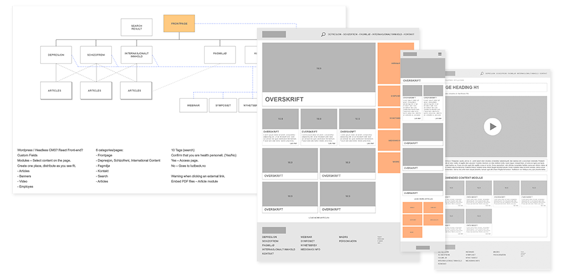Viewport: 571px width, 279px height.
Task: Select the WEBINAR node in the sitemap
Action: pos(193,105)
